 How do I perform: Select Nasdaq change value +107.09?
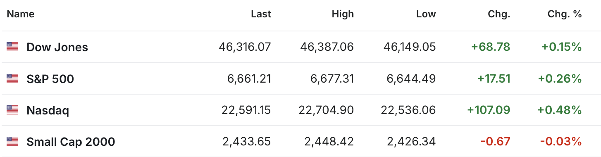(489, 110)
